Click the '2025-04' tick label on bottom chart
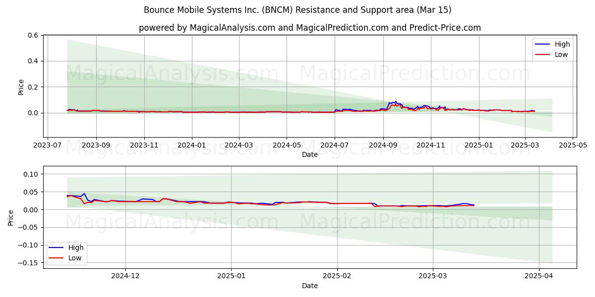 click(539, 277)
